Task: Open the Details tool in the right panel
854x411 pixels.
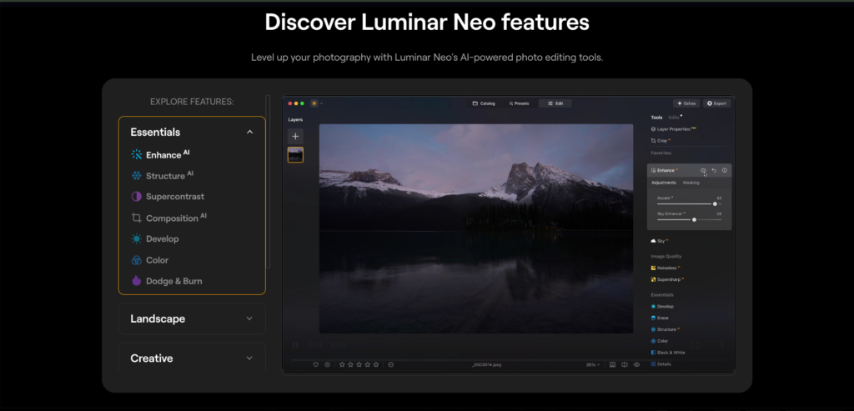Action: pyautogui.click(x=661, y=363)
